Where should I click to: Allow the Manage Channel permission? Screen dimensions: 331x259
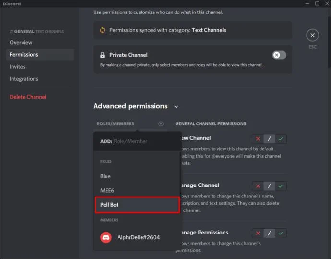pyautogui.click(x=281, y=186)
